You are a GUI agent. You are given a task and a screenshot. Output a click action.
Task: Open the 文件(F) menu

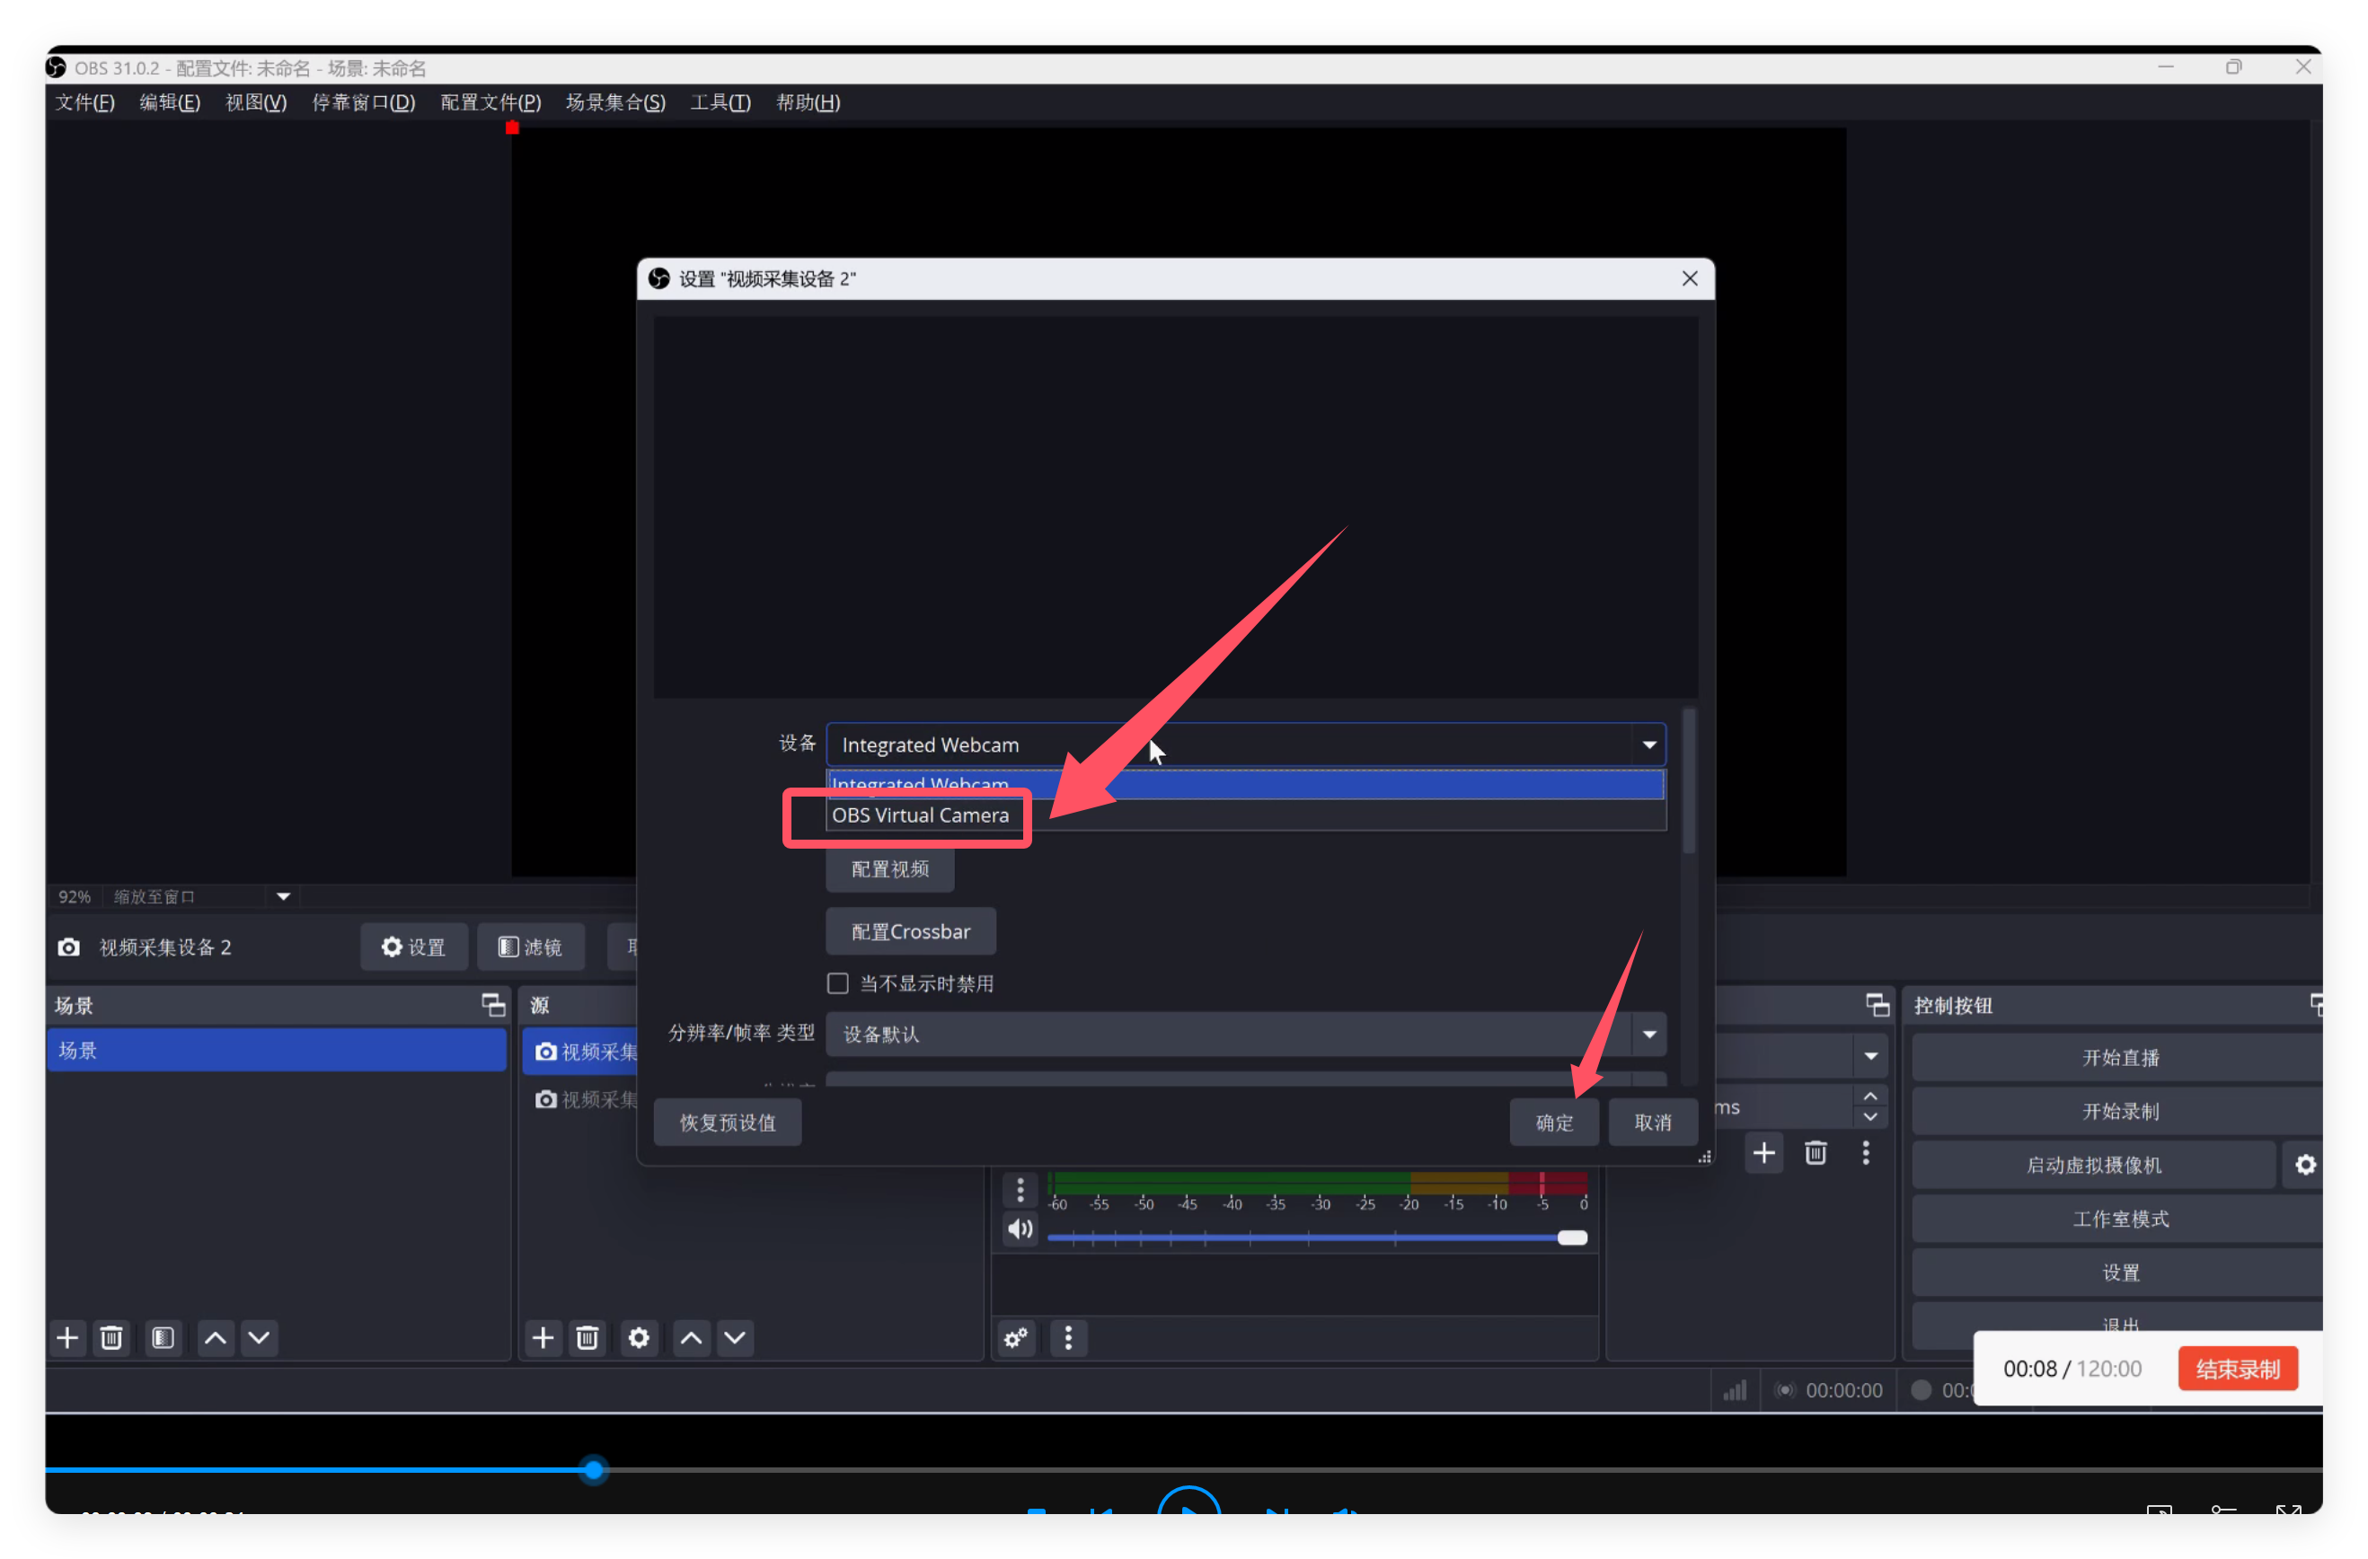(84, 102)
